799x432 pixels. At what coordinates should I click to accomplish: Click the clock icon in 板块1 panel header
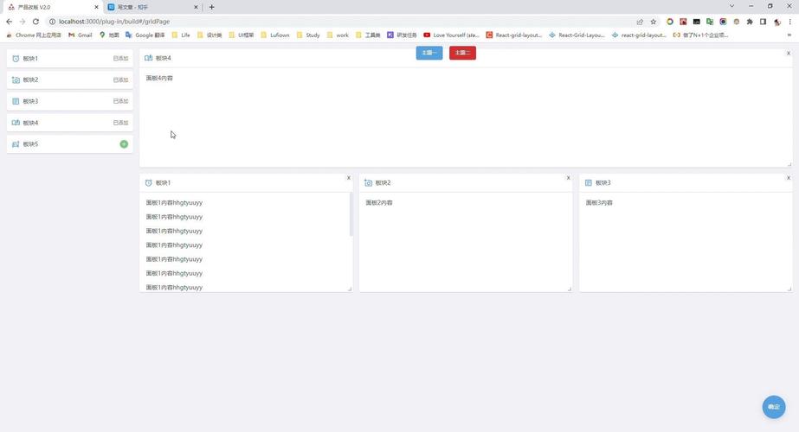[148, 182]
